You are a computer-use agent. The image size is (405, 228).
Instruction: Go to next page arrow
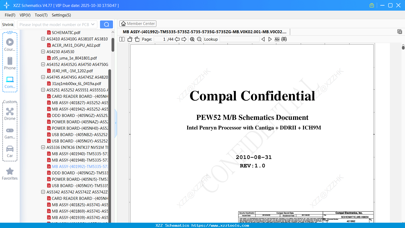coord(184,39)
